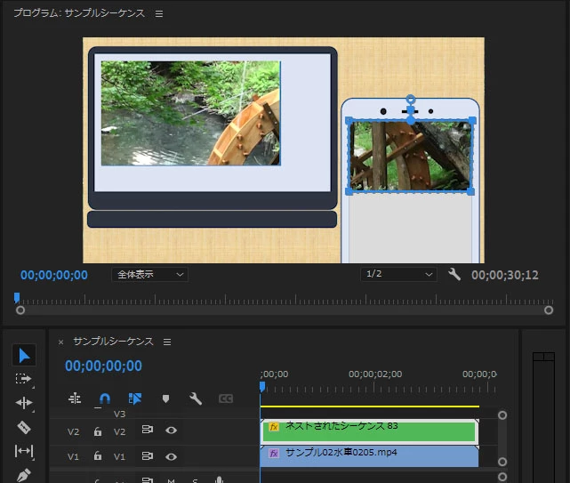Select the Track Select Forward tool
Screen dimensions: 570x483
point(24,379)
